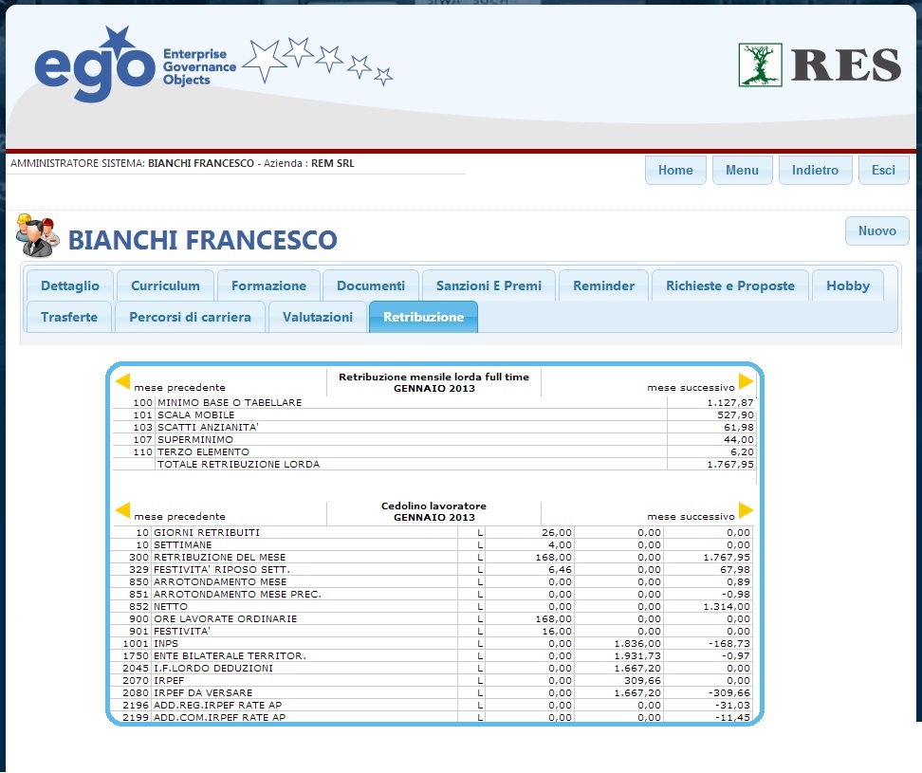Select the active Retribuzione tab
922x773 pixels.
(423, 317)
